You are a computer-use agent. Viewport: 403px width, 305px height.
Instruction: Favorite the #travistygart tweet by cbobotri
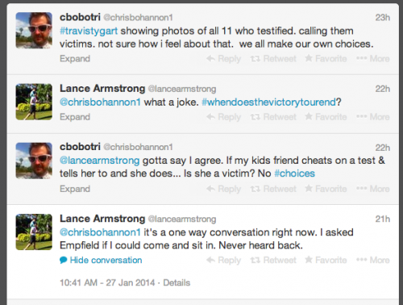326,59
